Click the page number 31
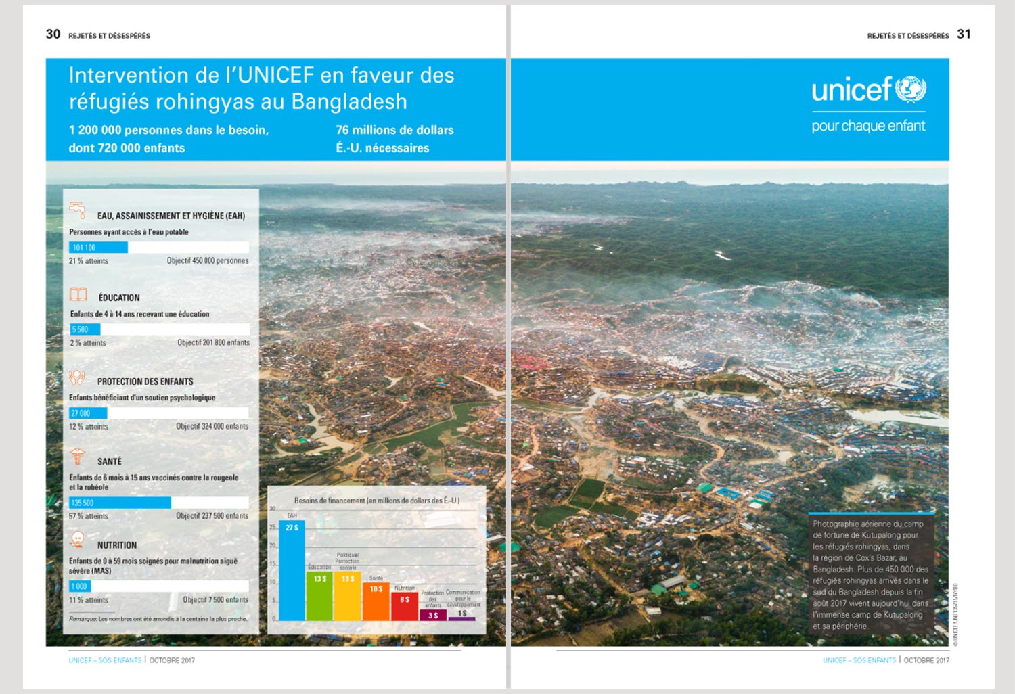 tap(964, 34)
